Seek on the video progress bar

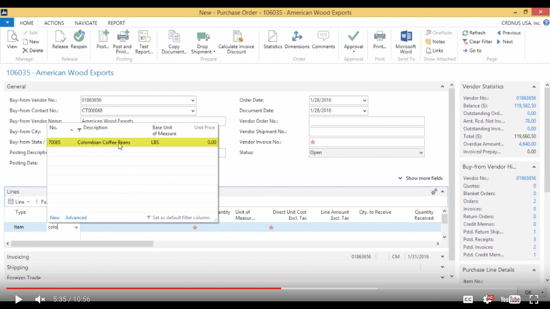tap(275, 288)
